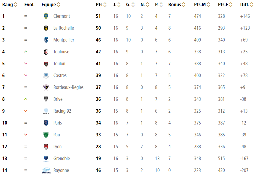
Task: Click the Bayonne club crest
Action: [46, 170]
